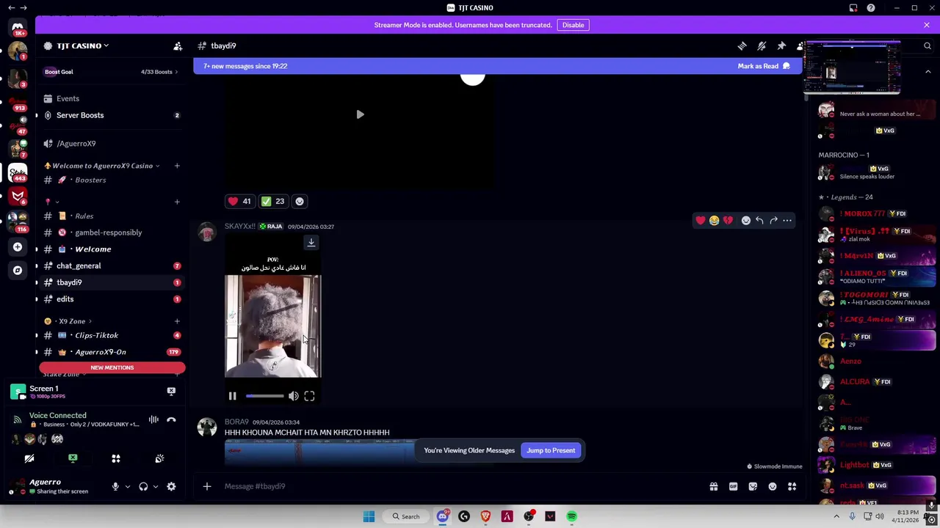Click Jump to Present button

[x=551, y=450]
